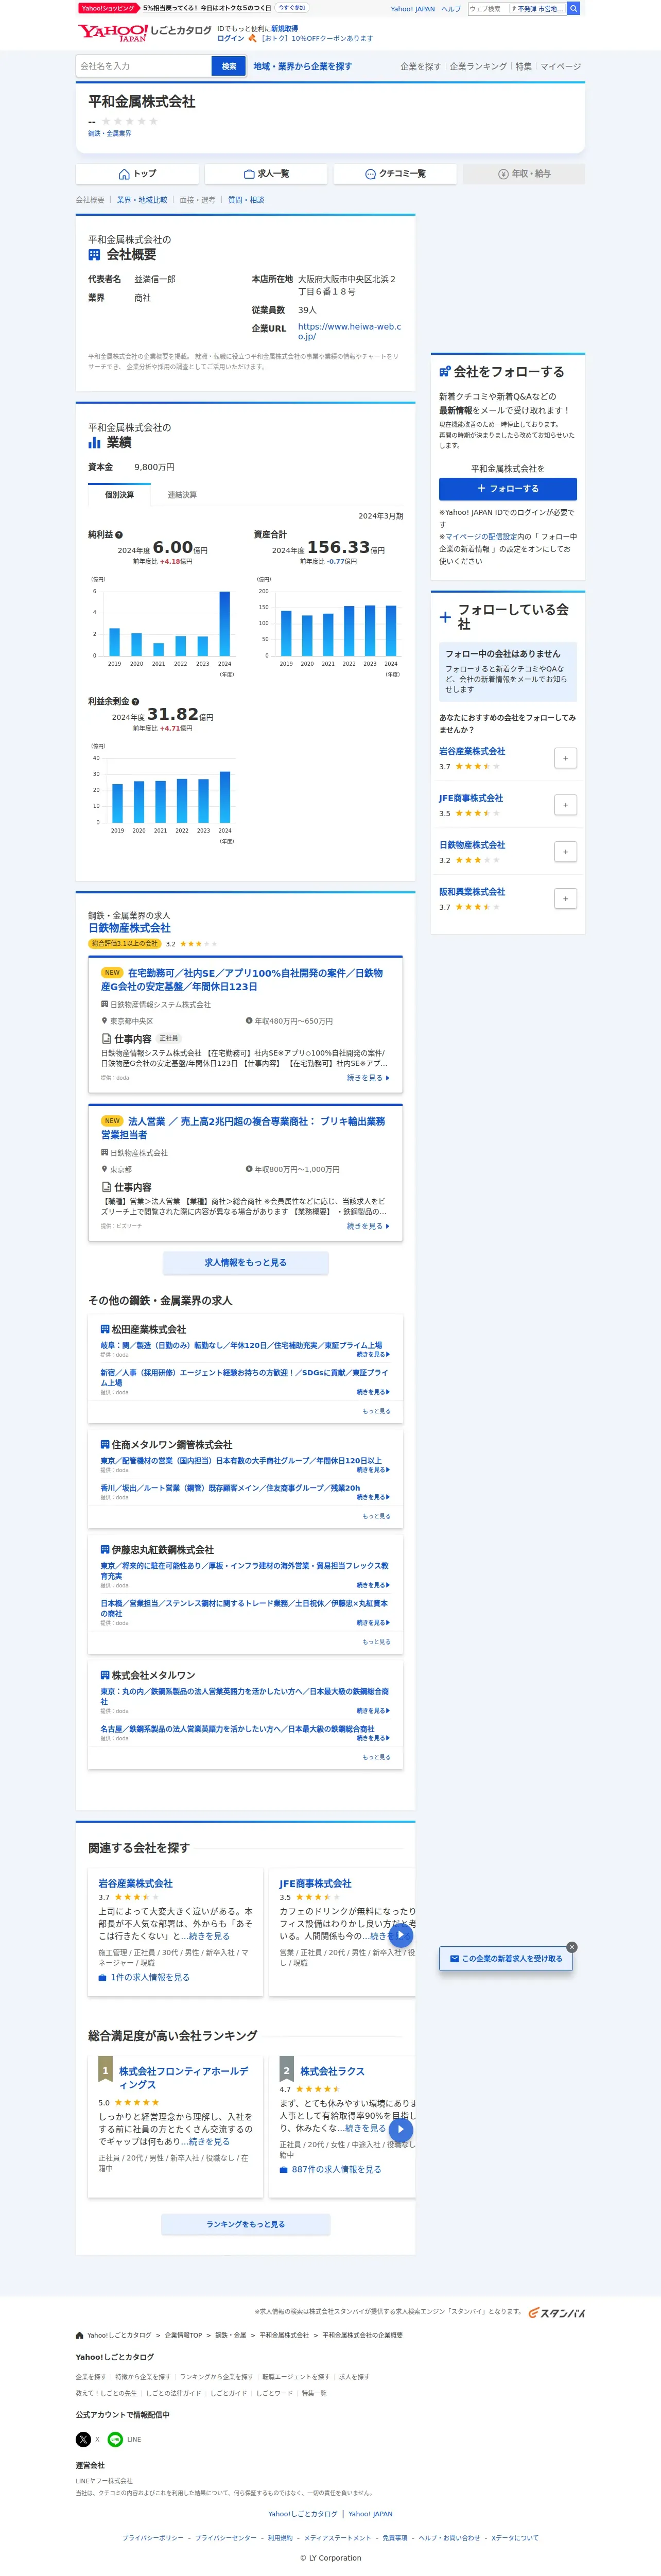Open the 年収・給与 tab
Screen dimensions: 661x2576
524,174
